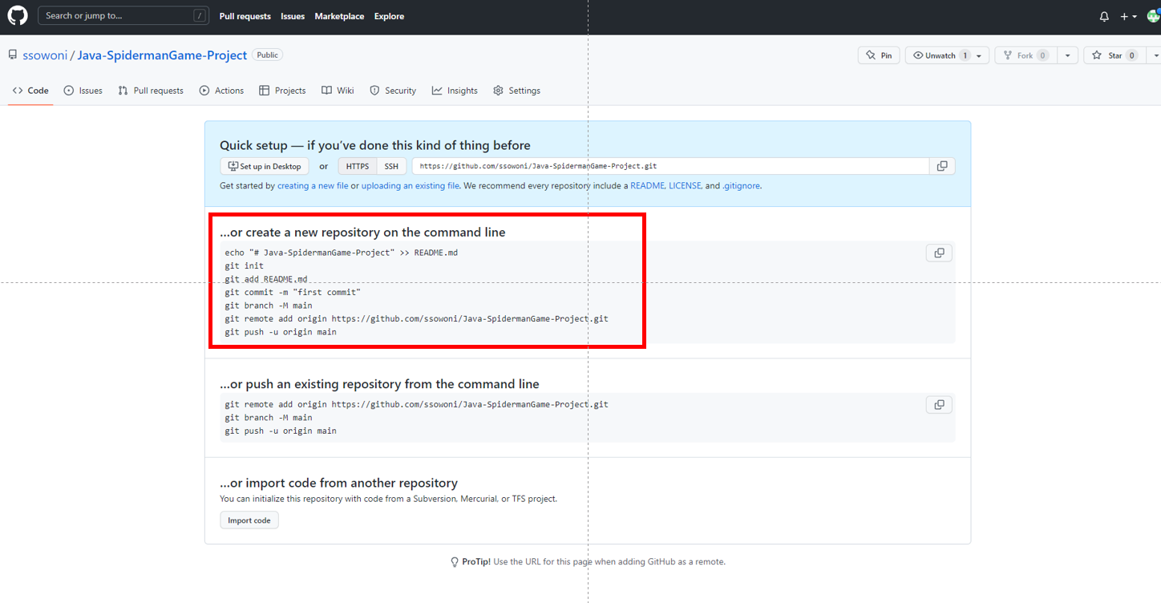Click Set up in Desktop button
Viewport: 1161px width, 603px height.
pos(265,166)
